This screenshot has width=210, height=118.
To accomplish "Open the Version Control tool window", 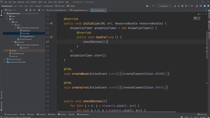I will [11, 114].
